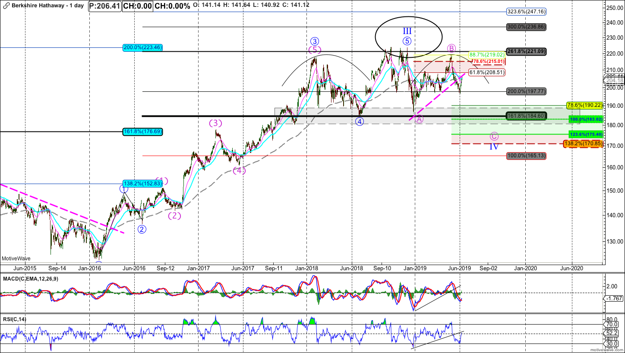Click the magenta (4) subwave label
Screen dimensions: 625x353
pyautogui.click(x=240, y=170)
